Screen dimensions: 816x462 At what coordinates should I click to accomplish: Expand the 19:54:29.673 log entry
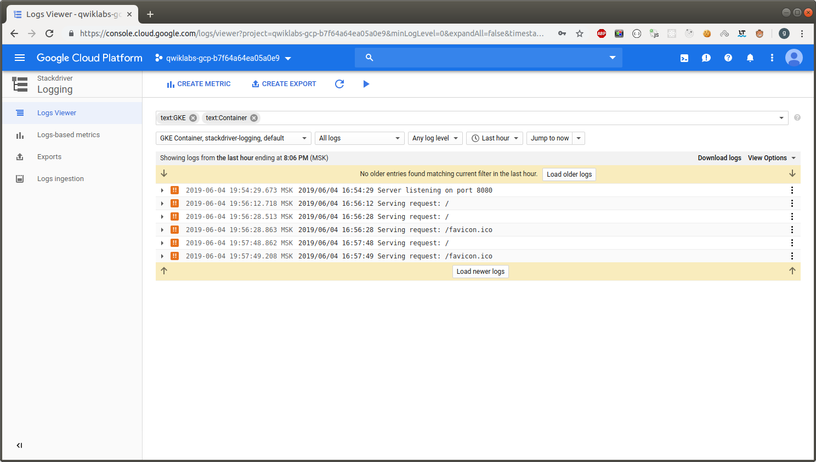(x=162, y=190)
